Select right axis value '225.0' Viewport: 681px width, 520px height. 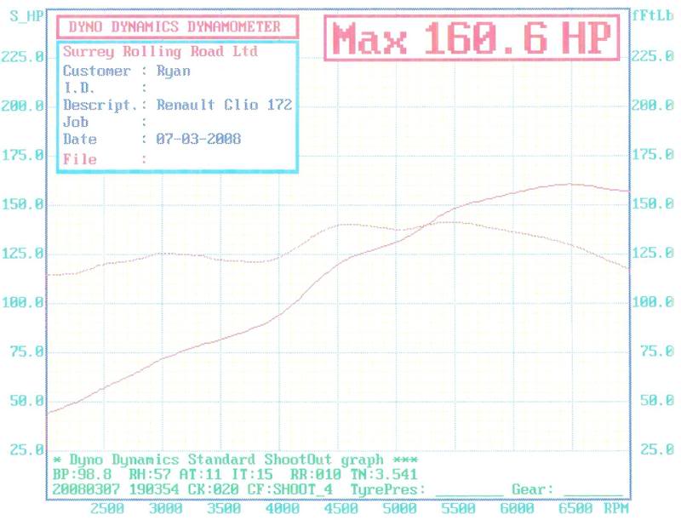point(653,56)
